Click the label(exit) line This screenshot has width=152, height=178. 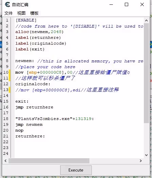pyautogui.click(x=30, y=49)
